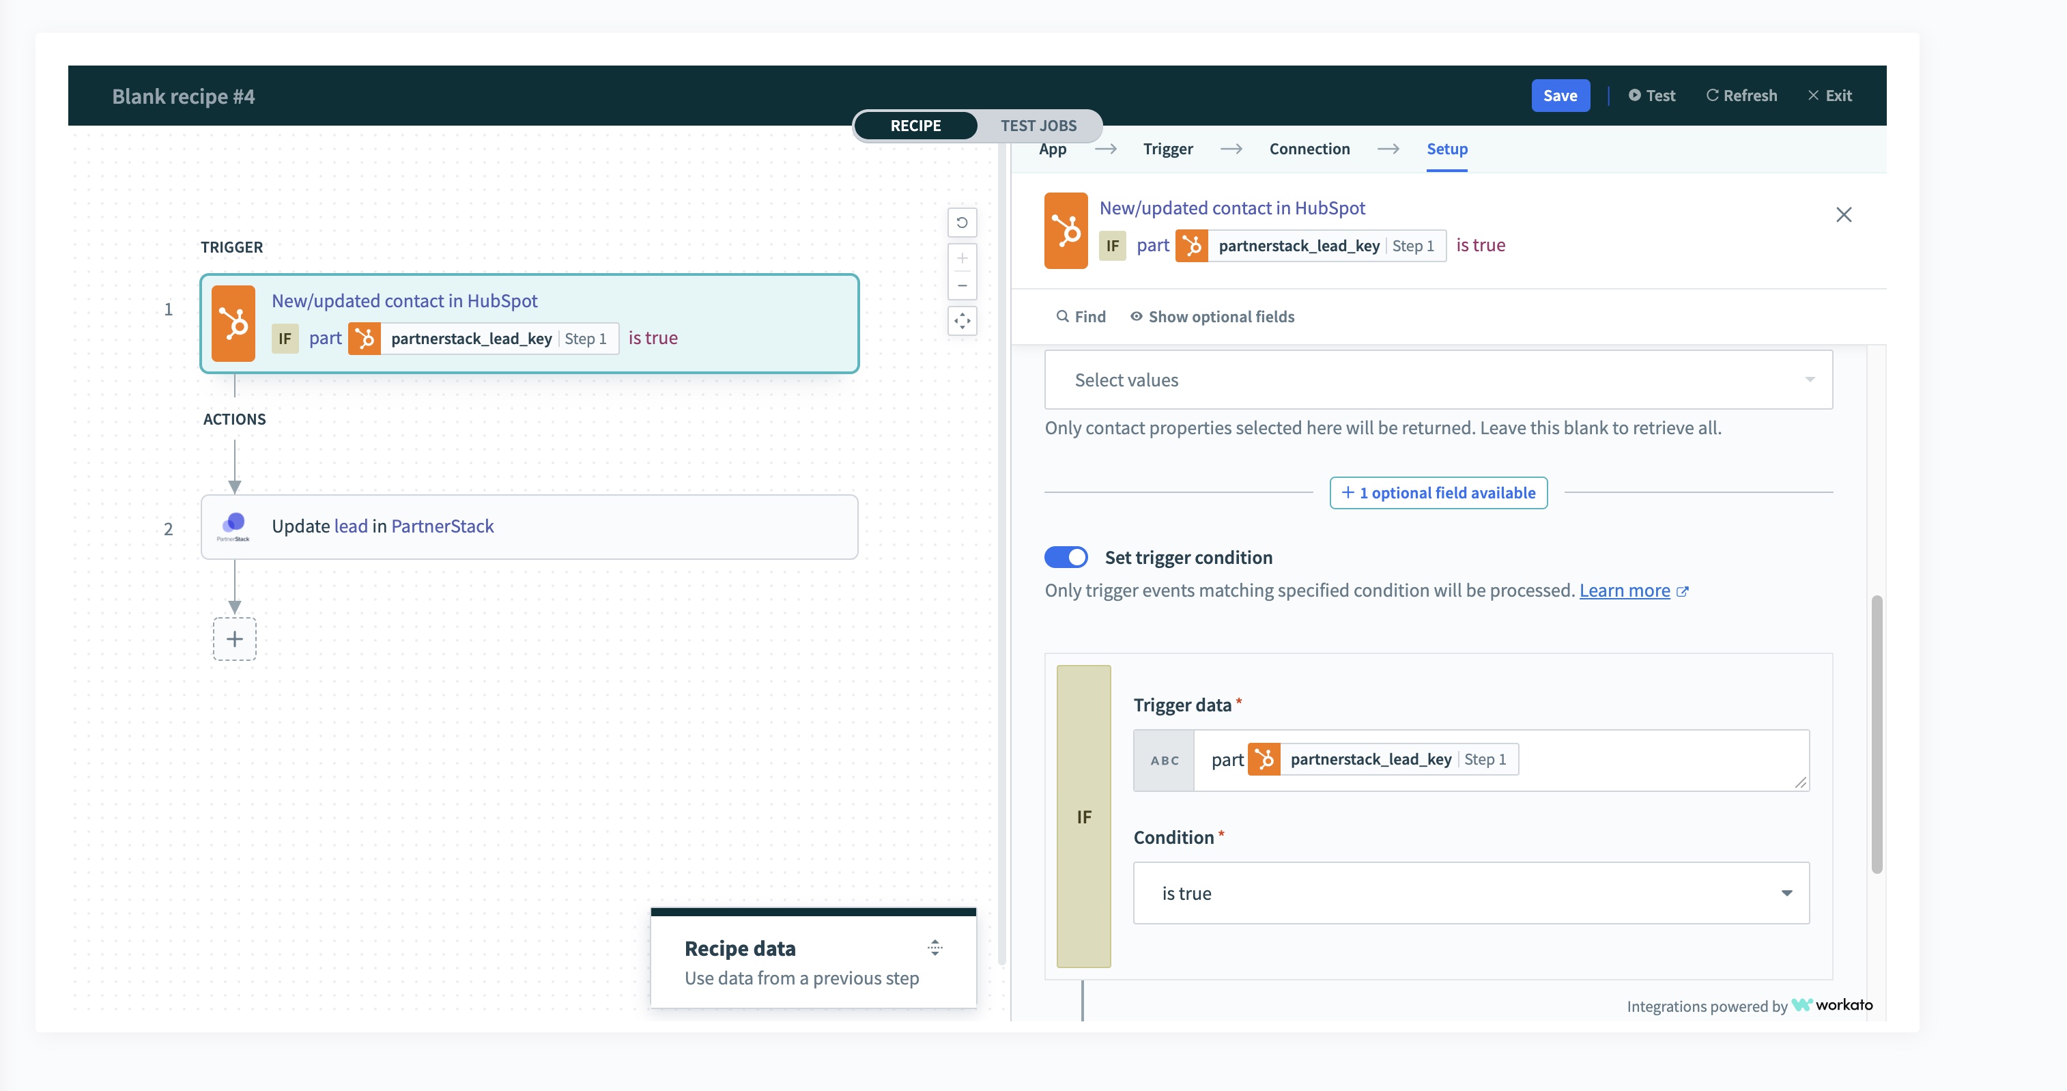Open the Learn more link
Image resolution: width=2067 pixels, height=1091 pixels.
click(1624, 590)
